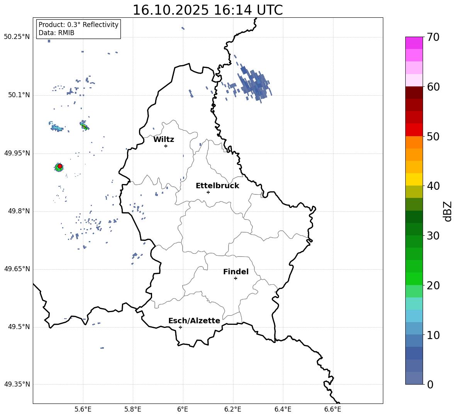Click the title '16.10.2025 16:14 UTC'
The height and width of the screenshot is (417, 457).
pyautogui.click(x=208, y=10)
